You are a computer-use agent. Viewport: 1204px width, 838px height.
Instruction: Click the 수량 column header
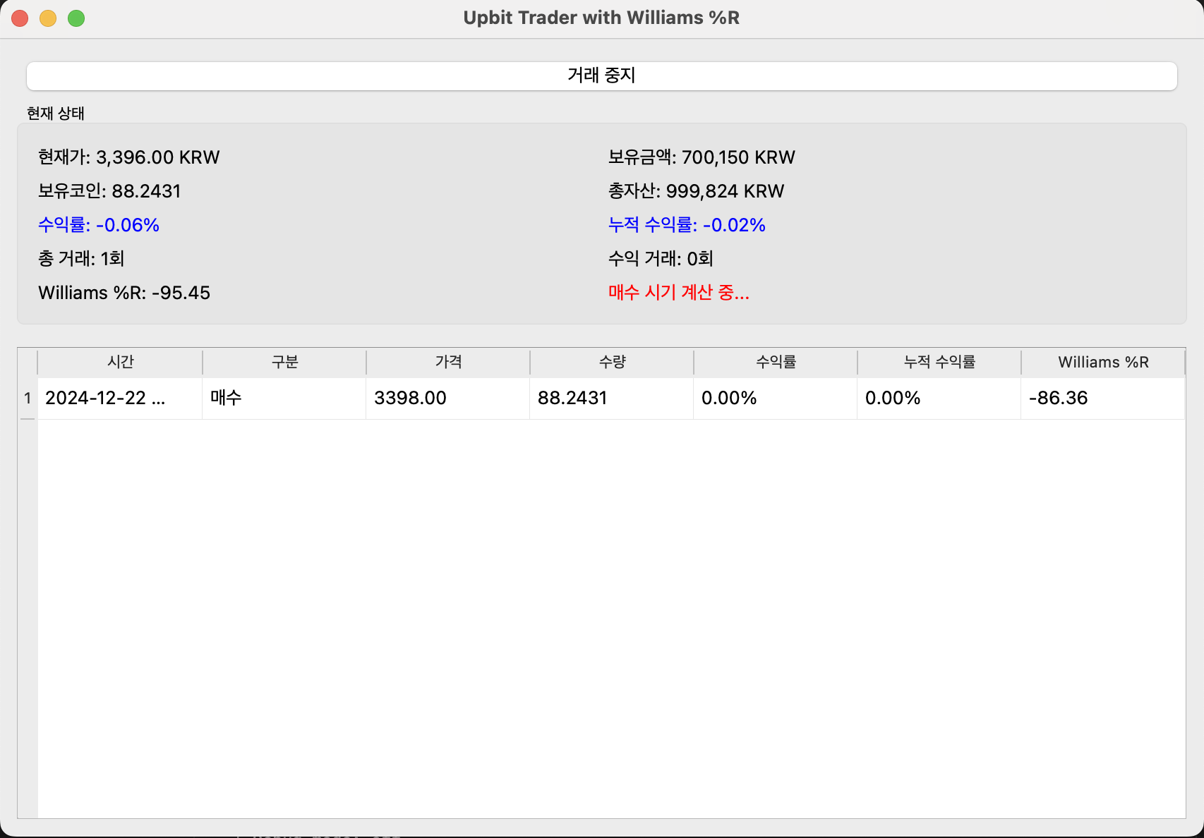pyautogui.click(x=612, y=362)
